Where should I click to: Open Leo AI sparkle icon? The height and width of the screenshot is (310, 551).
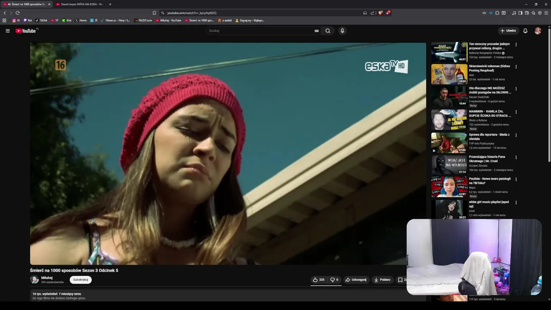533,13
